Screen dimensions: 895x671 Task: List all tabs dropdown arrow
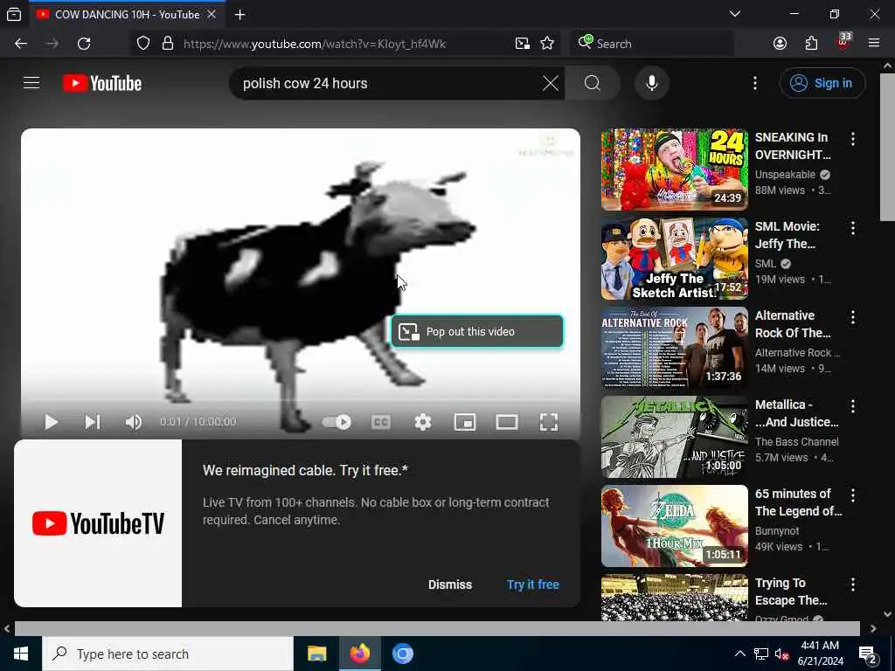click(735, 14)
